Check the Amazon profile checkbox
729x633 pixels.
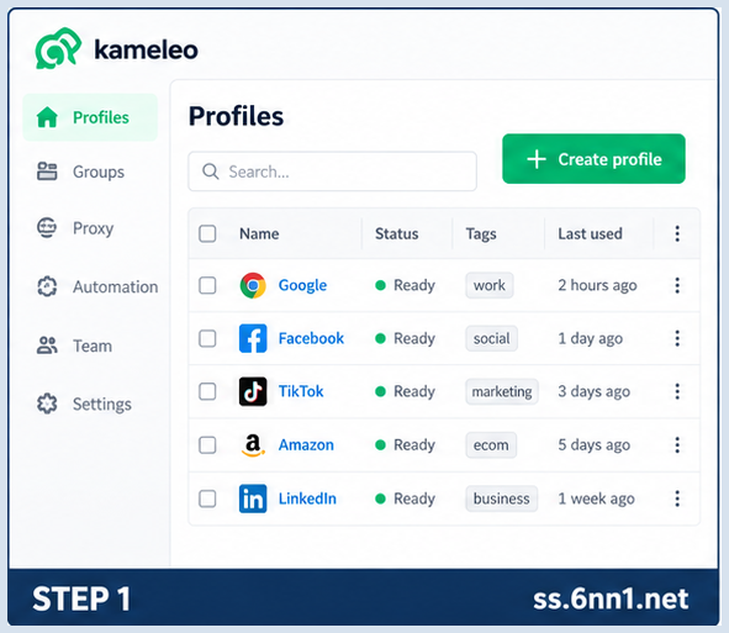208,445
